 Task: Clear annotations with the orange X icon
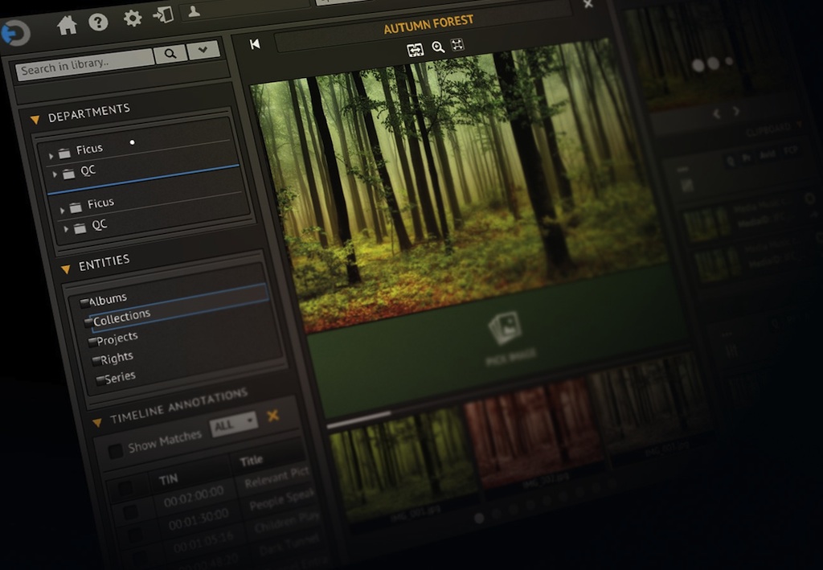pyautogui.click(x=273, y=416)
